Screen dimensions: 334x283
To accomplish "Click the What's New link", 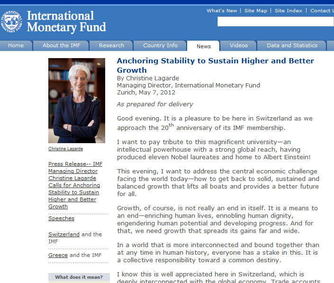I will [222, 11].
